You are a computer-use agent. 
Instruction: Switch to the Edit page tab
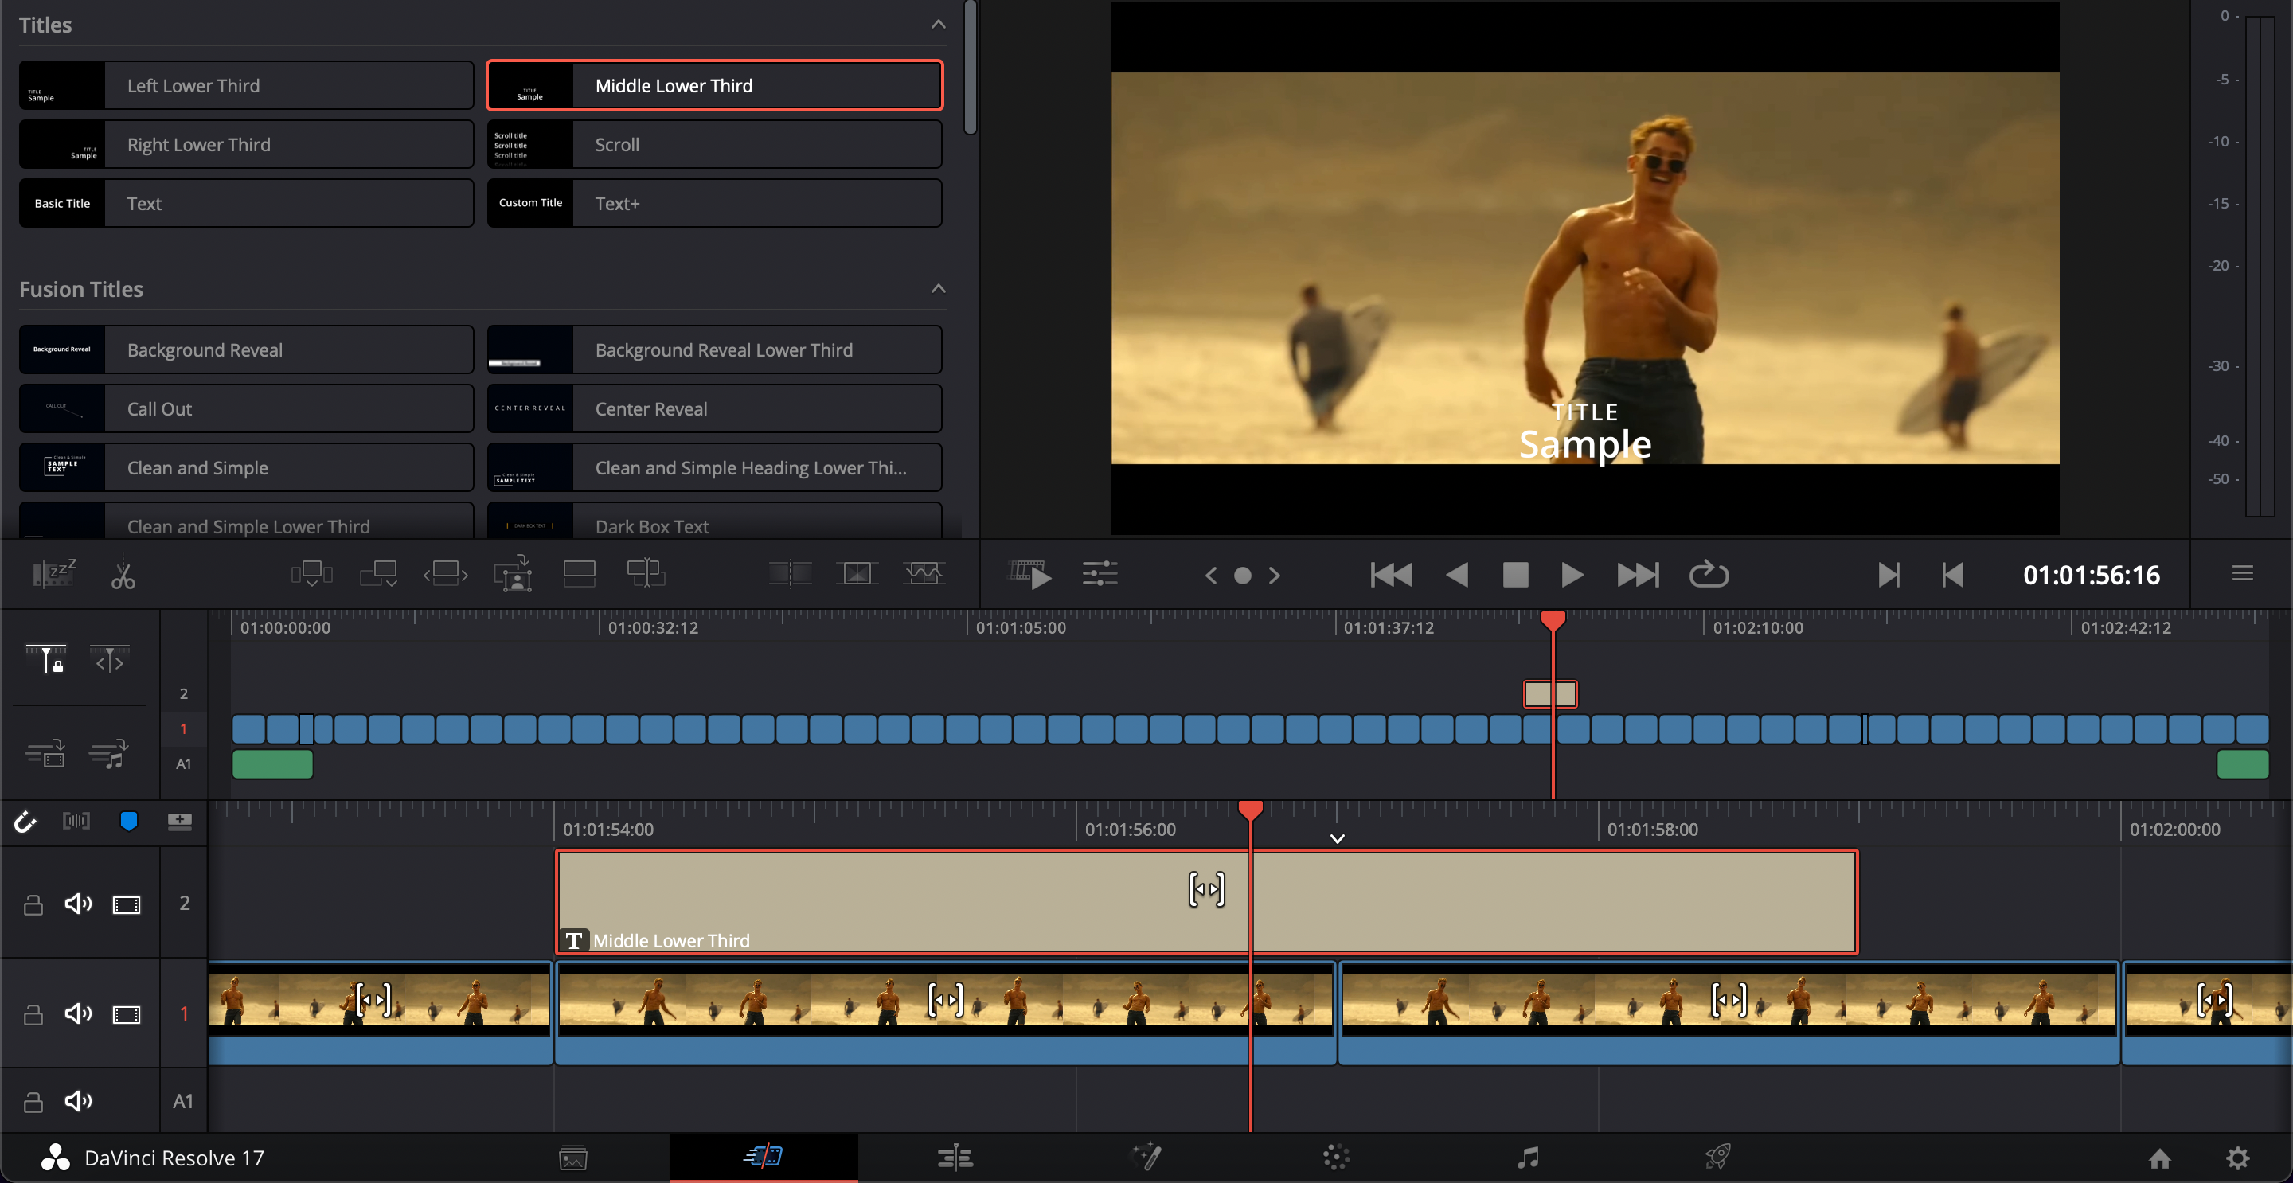(955, 1156)
